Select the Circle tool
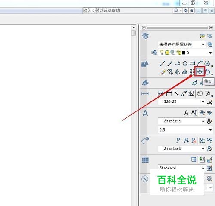The image size is (215, 206). coord(207,63)
